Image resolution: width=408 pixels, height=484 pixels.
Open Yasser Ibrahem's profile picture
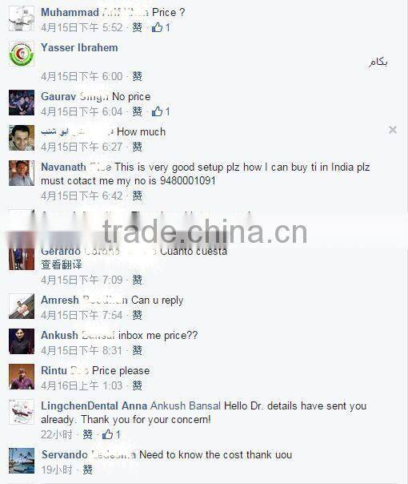click(22, 54)
